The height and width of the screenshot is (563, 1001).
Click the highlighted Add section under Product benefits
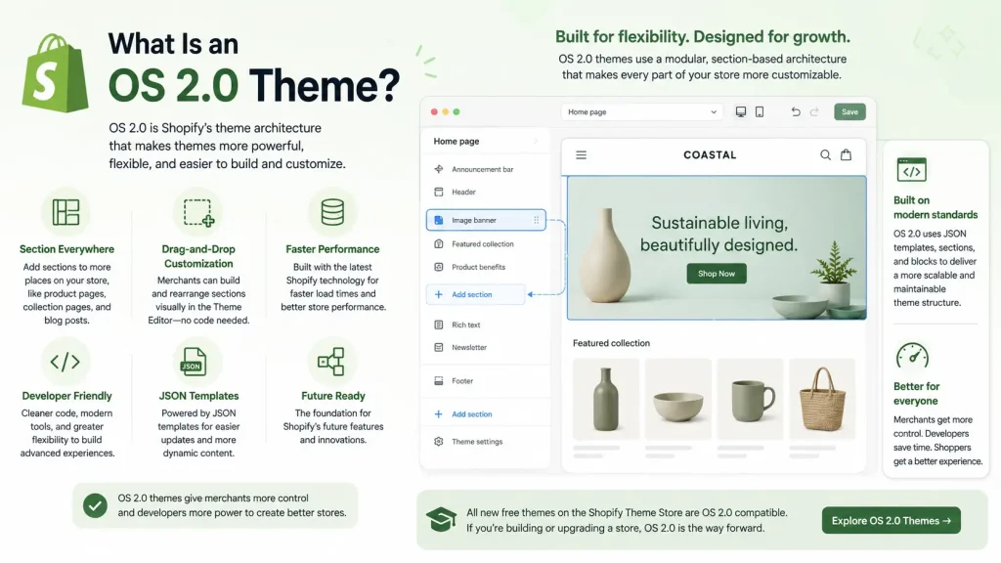click(x=476, y=294)
